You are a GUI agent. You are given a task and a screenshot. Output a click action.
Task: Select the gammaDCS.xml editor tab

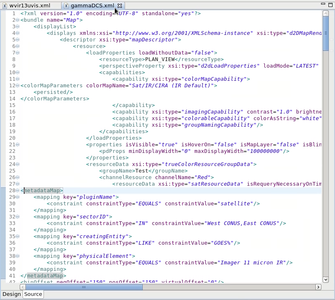tap(92, 6)
